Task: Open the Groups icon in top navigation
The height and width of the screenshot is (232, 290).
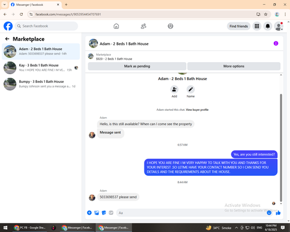Action: [x=171, y=26]
